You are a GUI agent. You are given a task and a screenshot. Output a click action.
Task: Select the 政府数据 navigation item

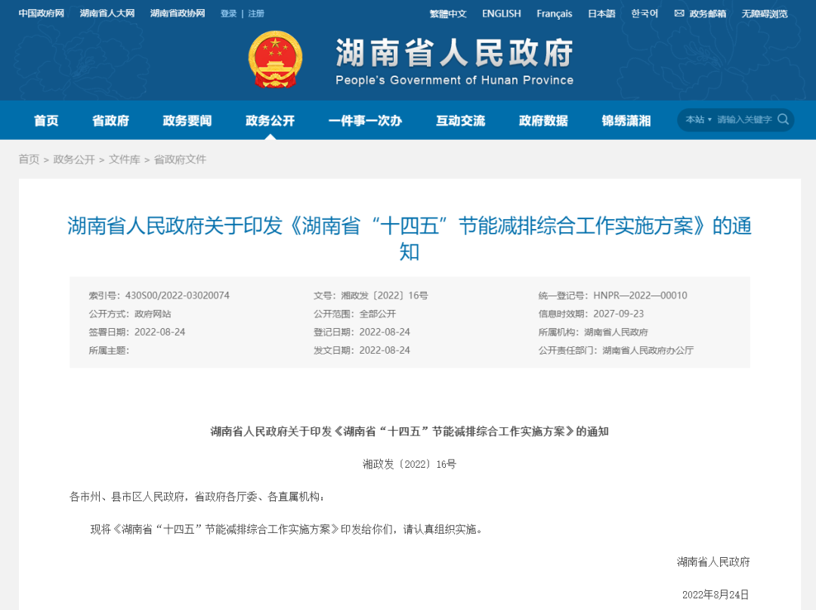click(543, 120)
